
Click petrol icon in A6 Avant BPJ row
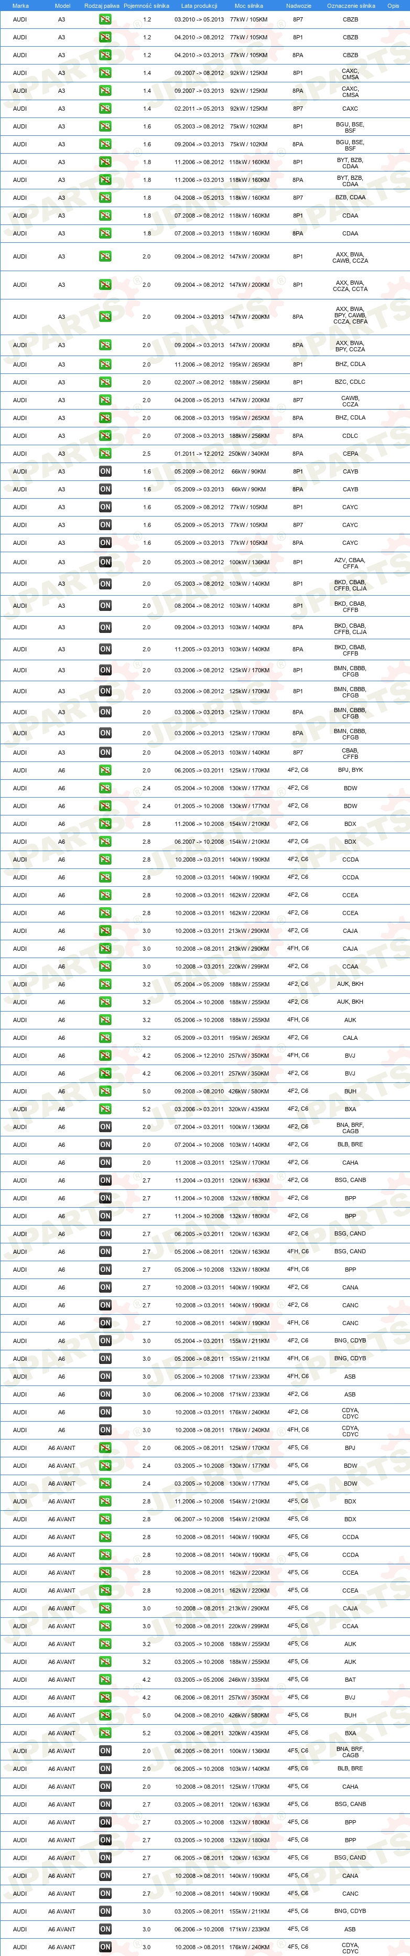coord(105,1448)
